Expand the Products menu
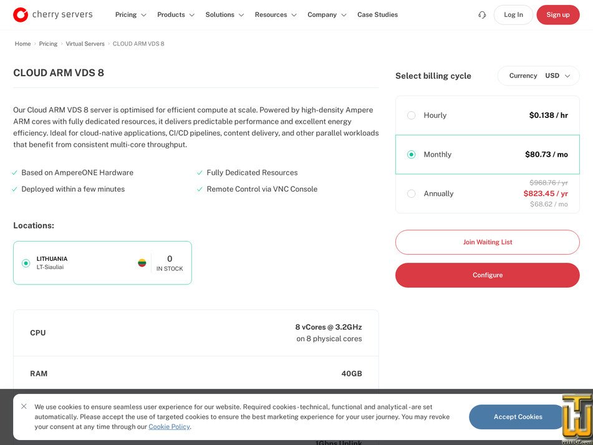 pyautogui.click(x=175, y=14)
